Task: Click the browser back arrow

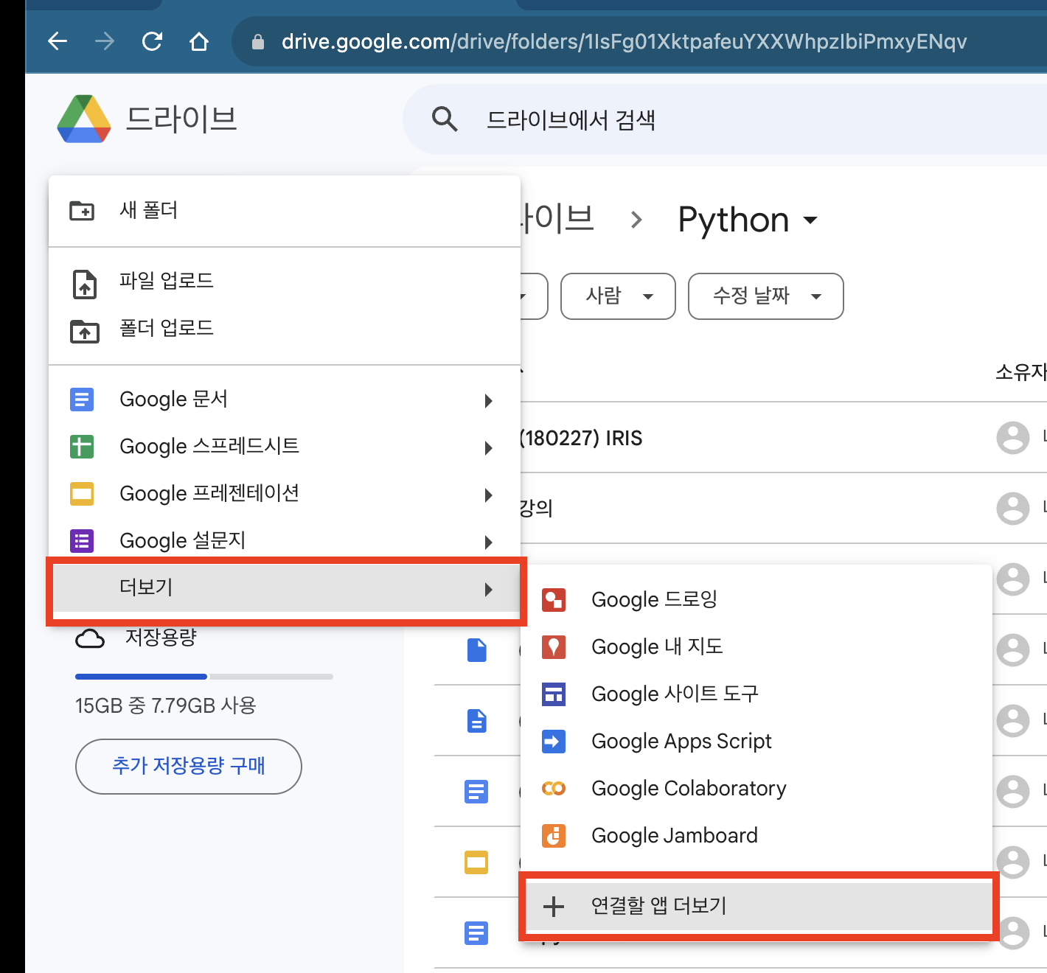Action: point(58,41)
